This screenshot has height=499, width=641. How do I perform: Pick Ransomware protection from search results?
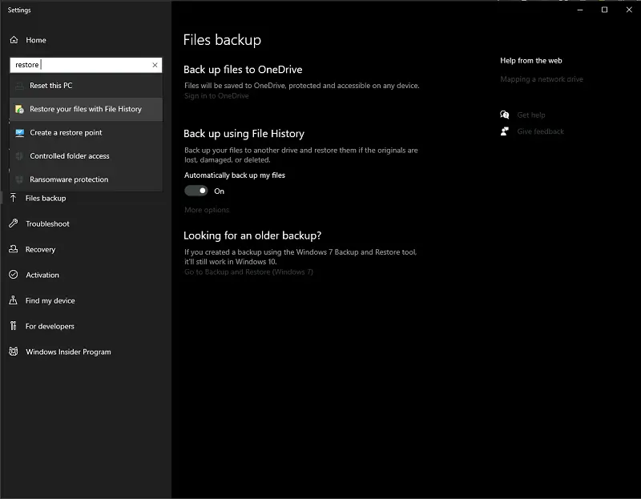pos(69,179)
